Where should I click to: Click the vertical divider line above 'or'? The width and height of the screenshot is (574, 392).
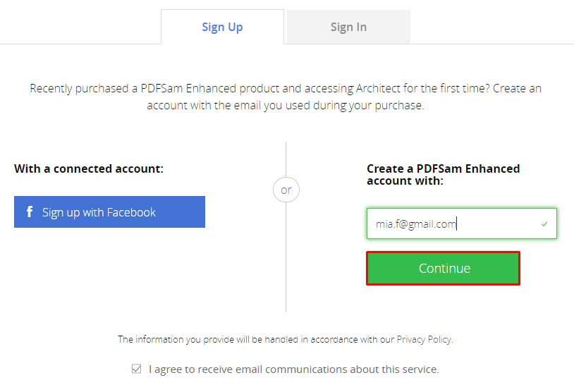tap(286, 159)
